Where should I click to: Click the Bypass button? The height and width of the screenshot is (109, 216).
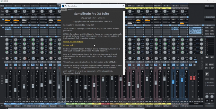click(211, 65)
